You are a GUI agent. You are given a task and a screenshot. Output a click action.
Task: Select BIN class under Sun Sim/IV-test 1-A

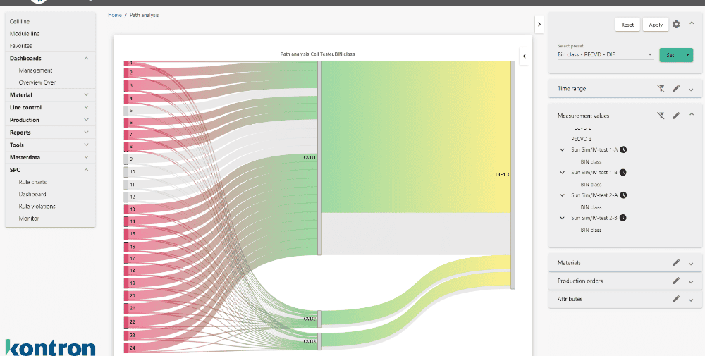(591, 161)
